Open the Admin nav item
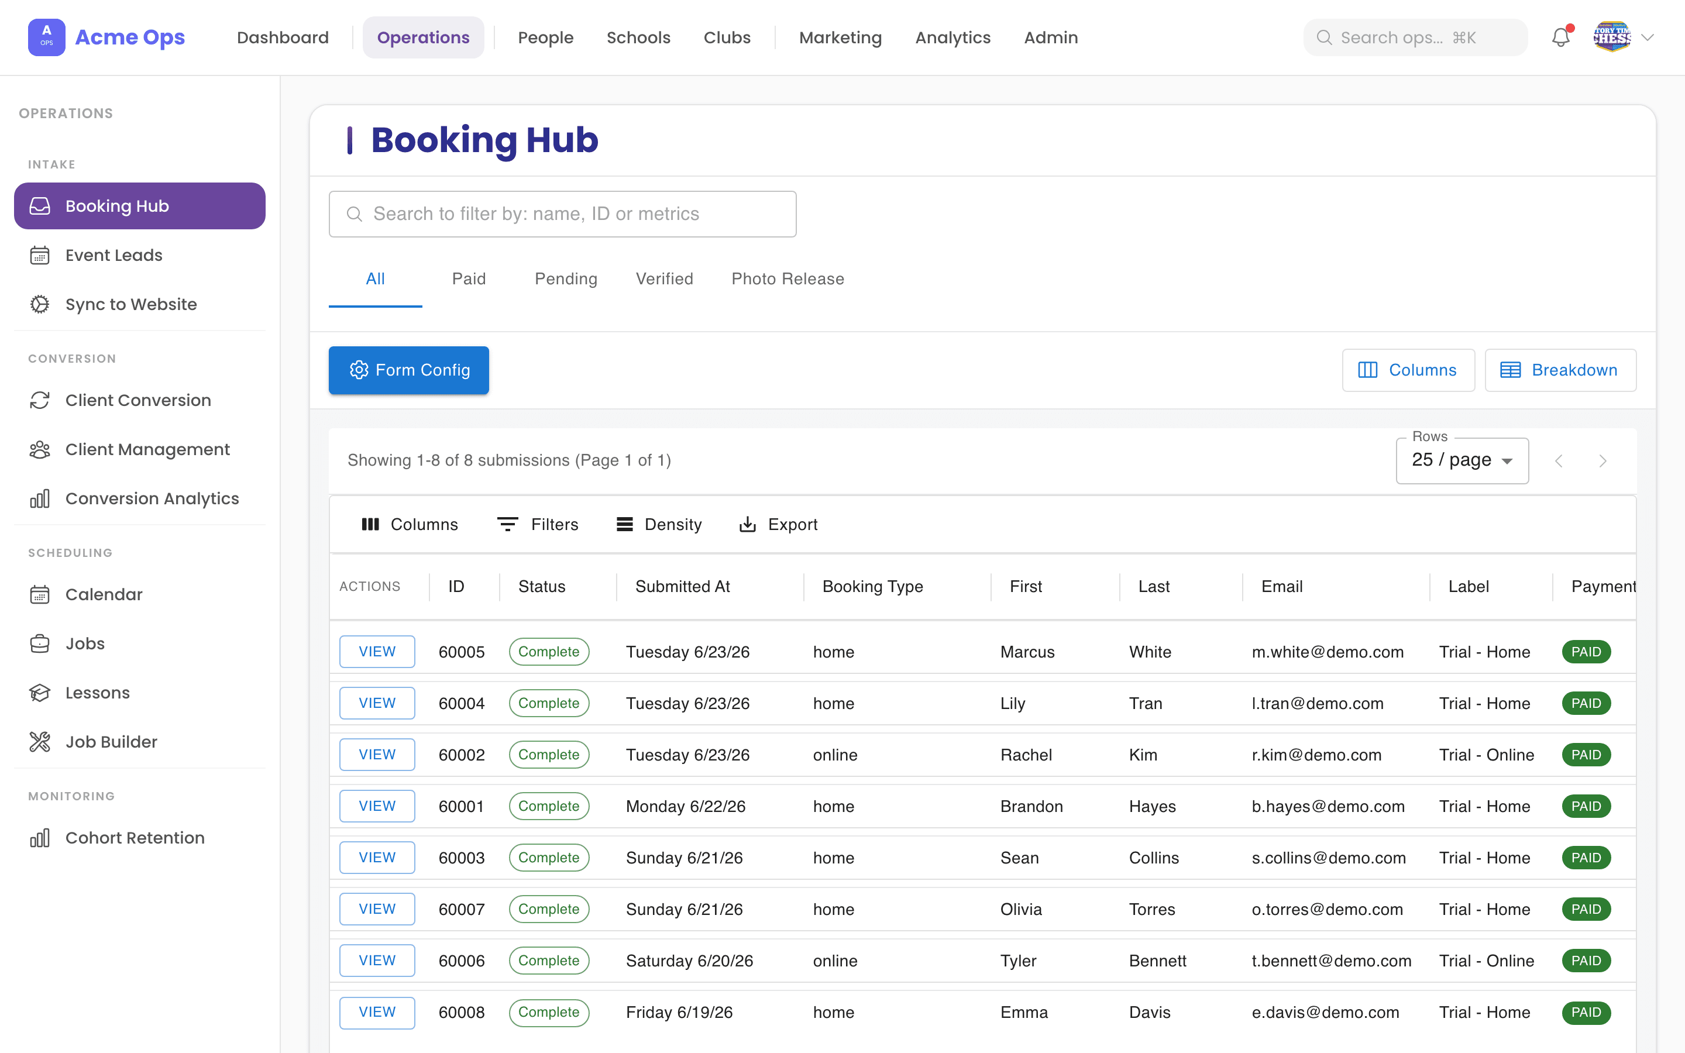The image size is (1685, 1053). [1051, 37]
